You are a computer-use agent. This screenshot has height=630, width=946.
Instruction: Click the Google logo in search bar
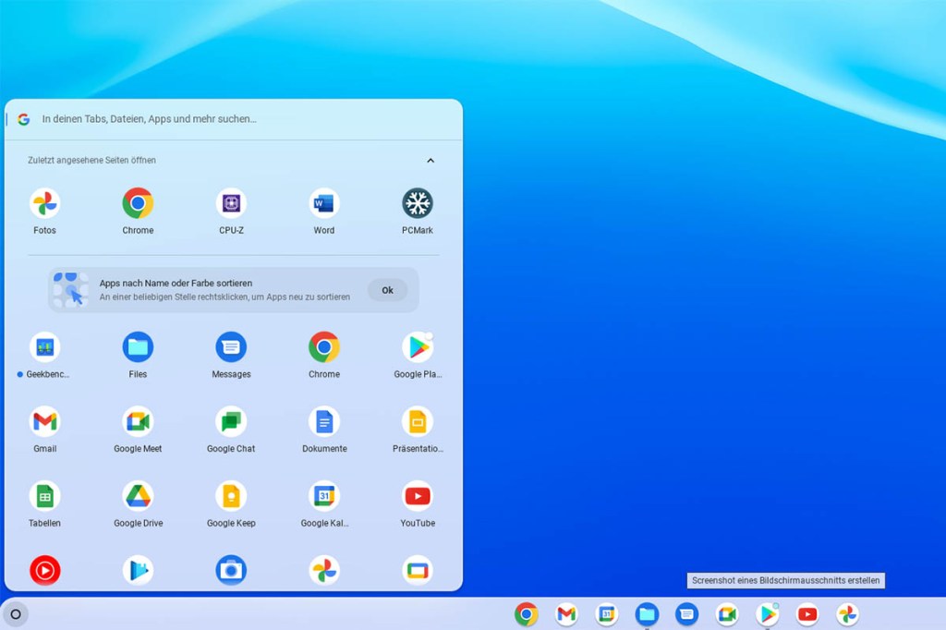click(23, 119)
